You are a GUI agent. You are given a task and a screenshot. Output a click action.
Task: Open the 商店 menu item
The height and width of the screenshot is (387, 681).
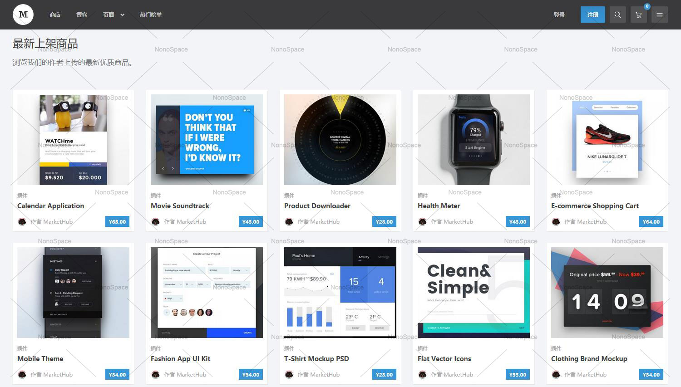coord(55,15)
